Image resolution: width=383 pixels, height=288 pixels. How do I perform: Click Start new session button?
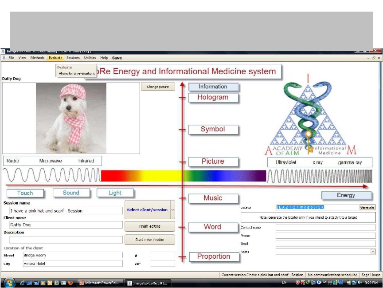[x=150, y=240]
